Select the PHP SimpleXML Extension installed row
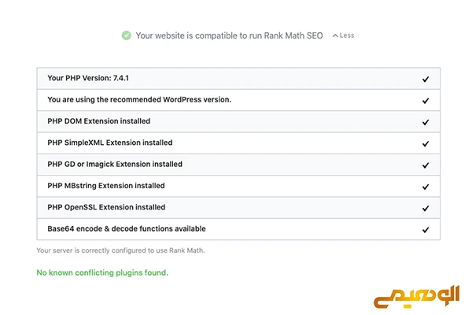Screen dimensions: 472x315 click(238, 143)
